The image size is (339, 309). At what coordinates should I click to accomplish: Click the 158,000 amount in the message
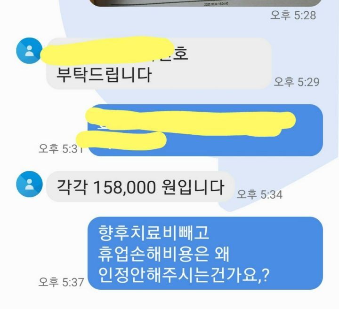[x=124, y=187]
